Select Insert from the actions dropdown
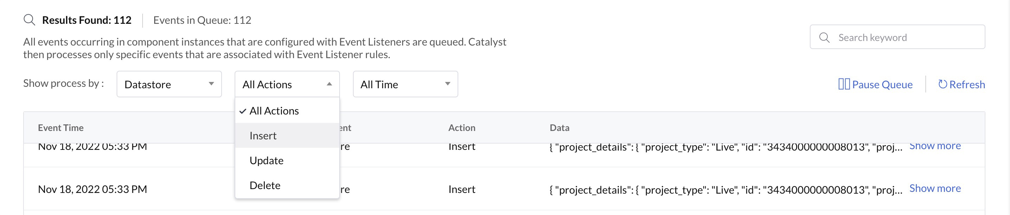 pyautogui.click(x=263, y=135)
